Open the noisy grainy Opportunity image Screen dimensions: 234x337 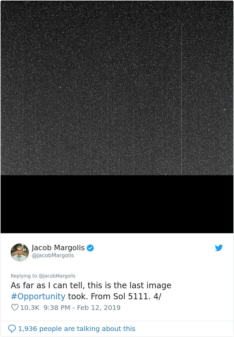[x=117, y=88]
